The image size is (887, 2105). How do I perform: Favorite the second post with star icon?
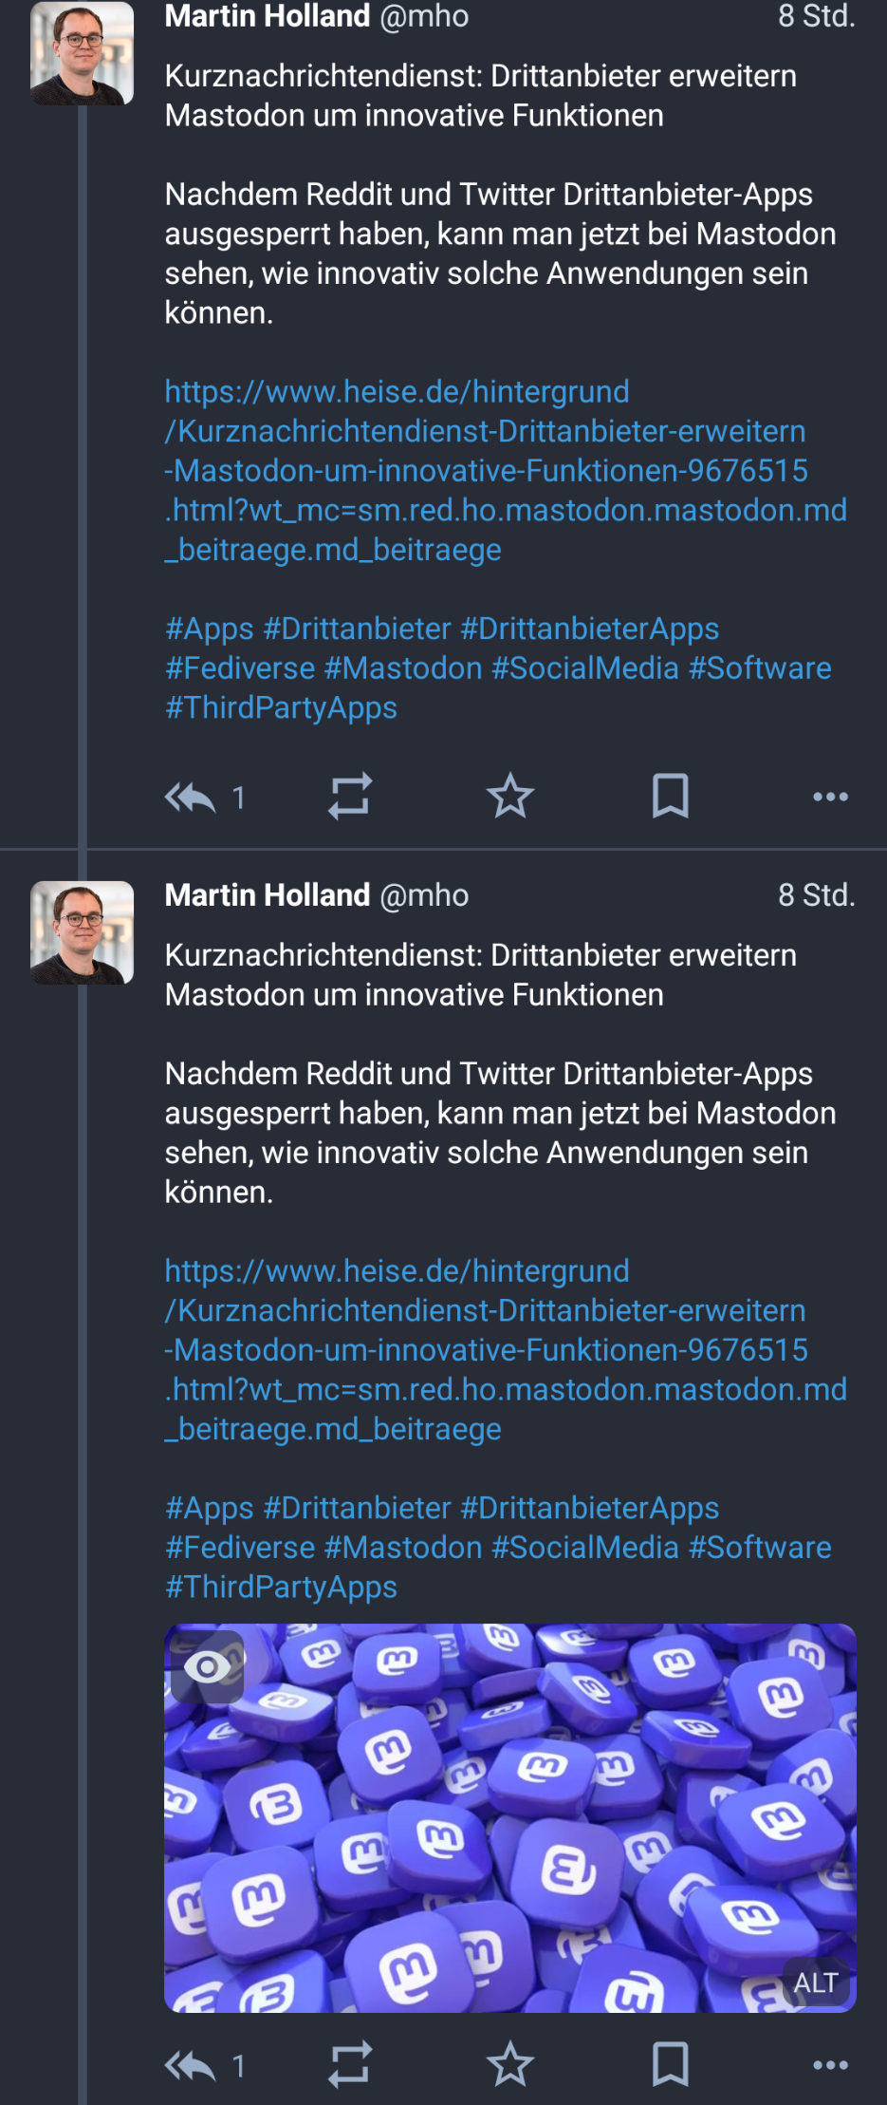click(510, 2064)
